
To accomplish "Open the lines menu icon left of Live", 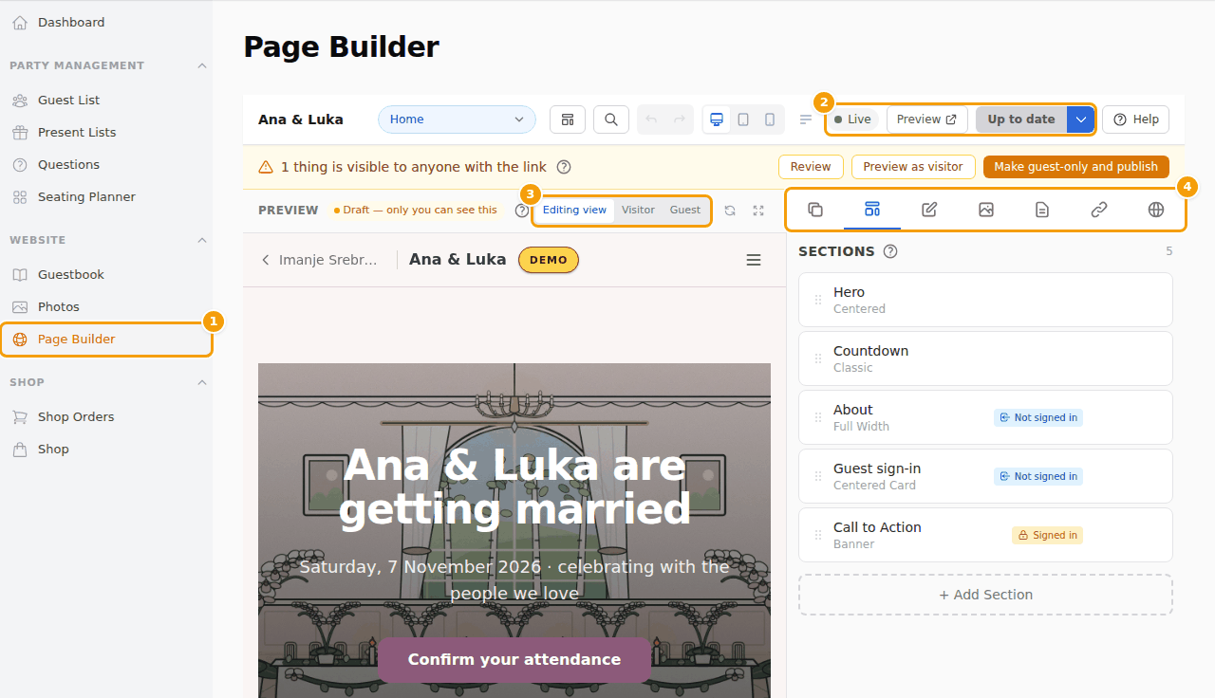I will (806, 119).
